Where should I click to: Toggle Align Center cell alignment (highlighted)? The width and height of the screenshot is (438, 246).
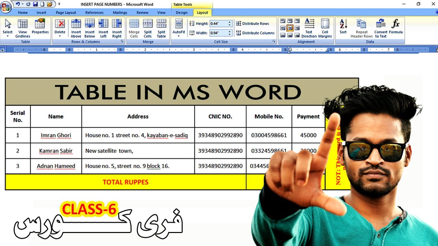pyautogui.click(x=290, y=28)
